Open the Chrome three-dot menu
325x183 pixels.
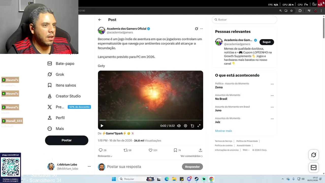click(321, 11)
